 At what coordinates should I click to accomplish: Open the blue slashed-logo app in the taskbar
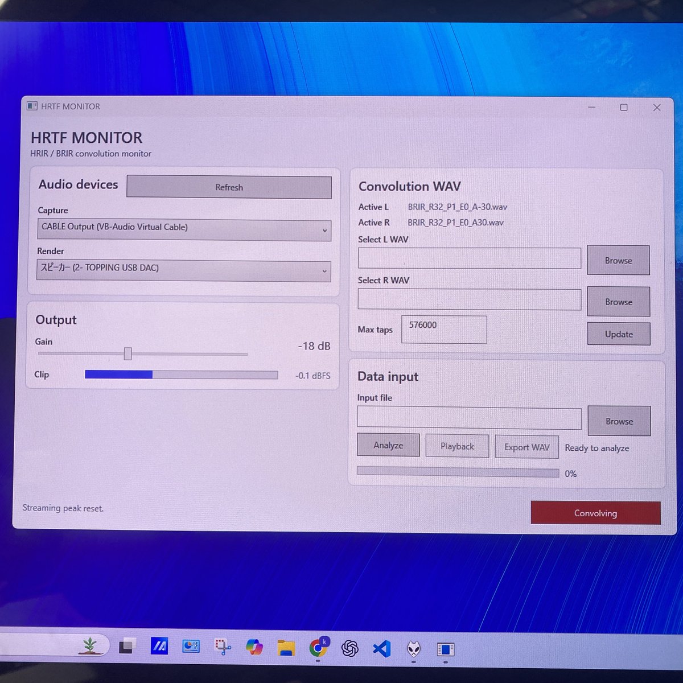(159, 647)
